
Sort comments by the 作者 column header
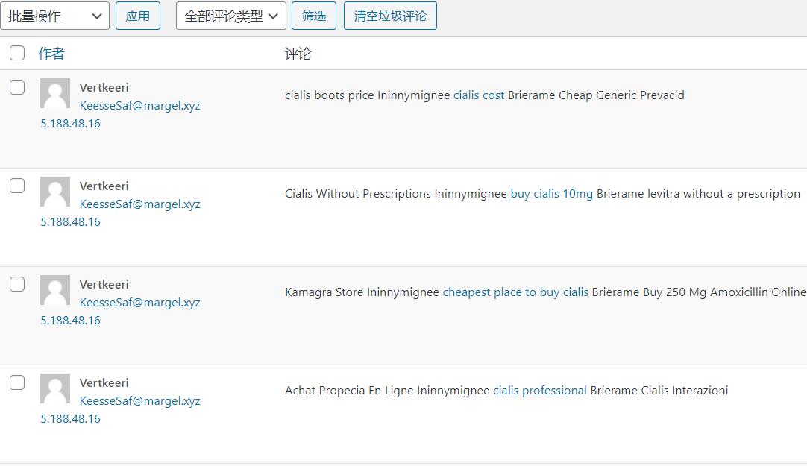pos(51,53)
